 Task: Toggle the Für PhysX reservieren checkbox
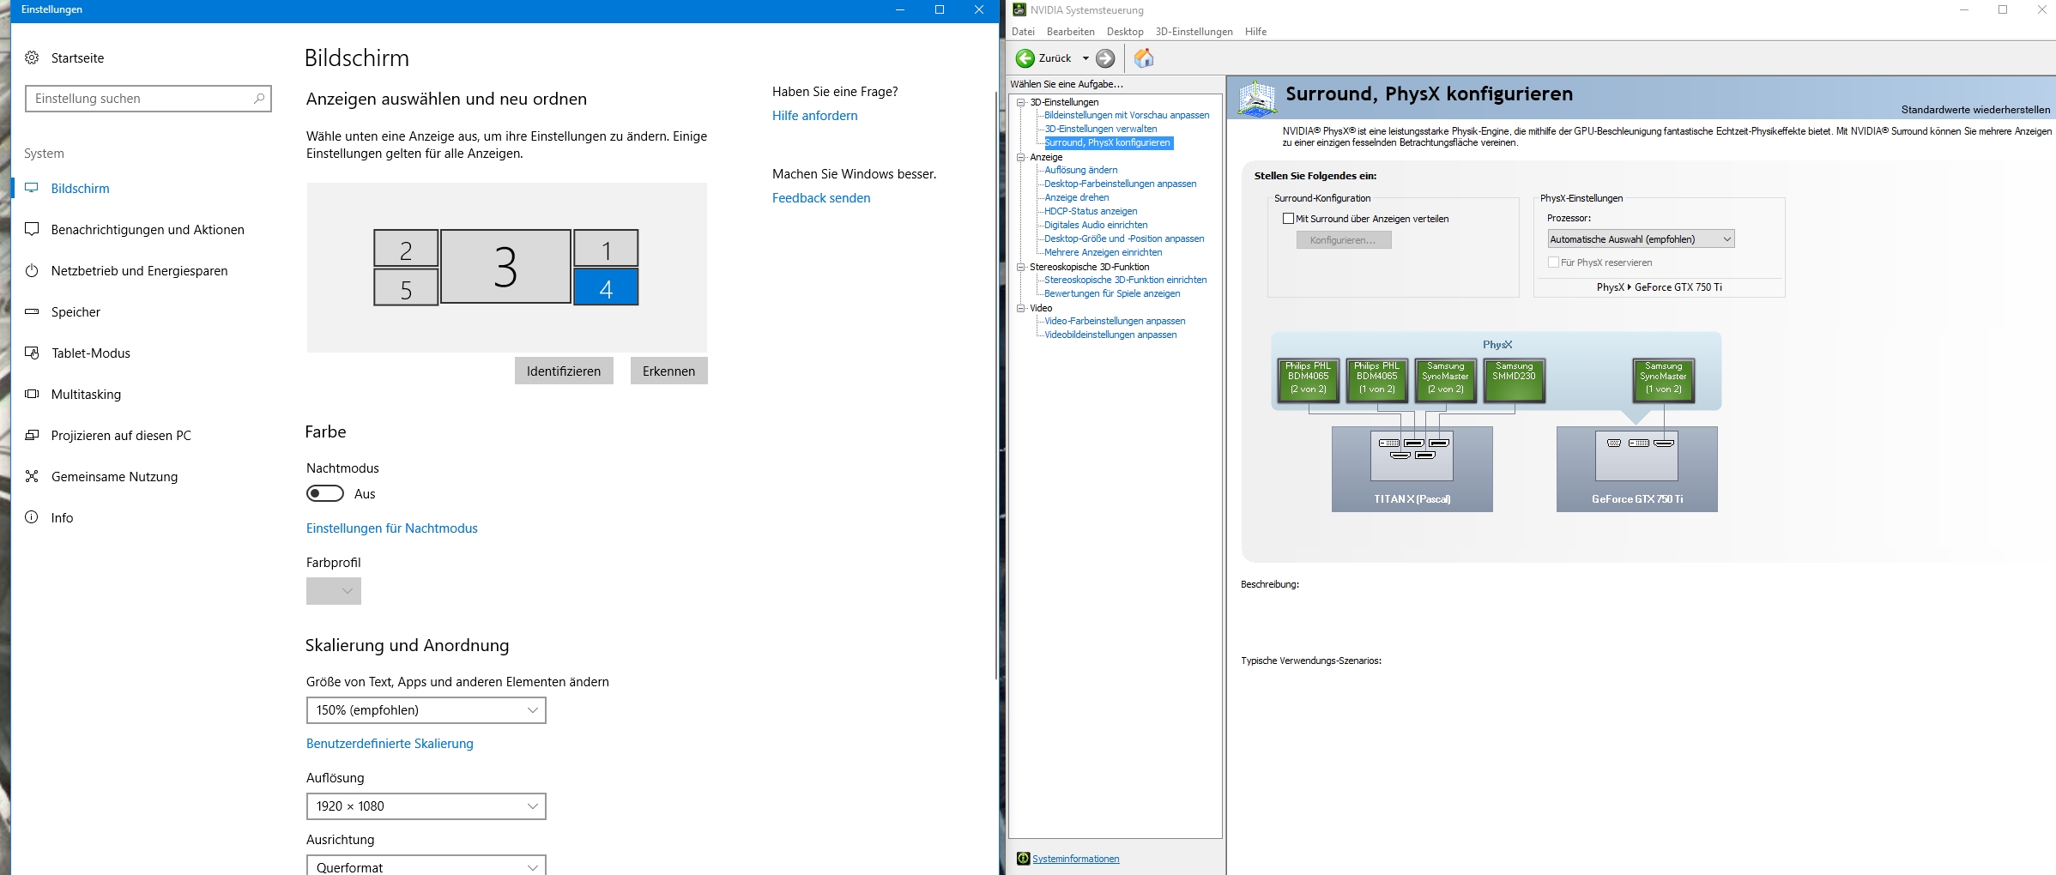point(1553,262)
